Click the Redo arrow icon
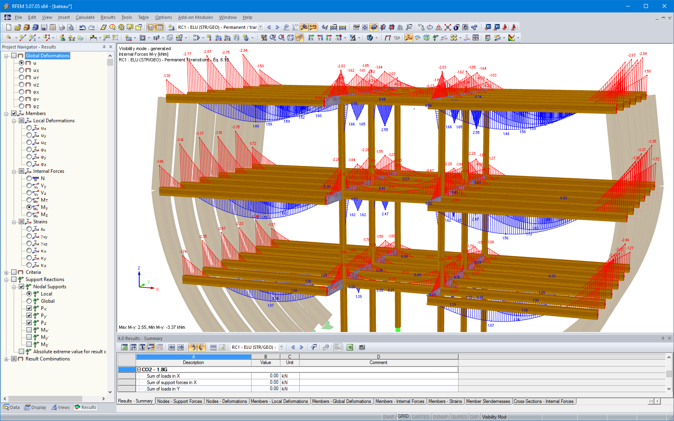Image resolution: width=674 pixels, height=421 pixels. 91,27
